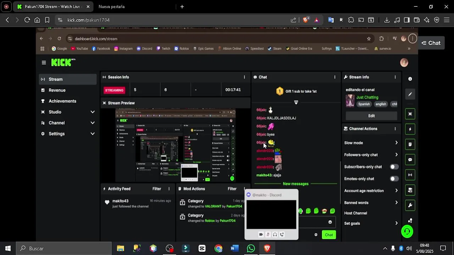Viewport: 454px width, 255px height.
Task: Open the Kick dashboard hamburger menu
Action: tap(44, 63)
